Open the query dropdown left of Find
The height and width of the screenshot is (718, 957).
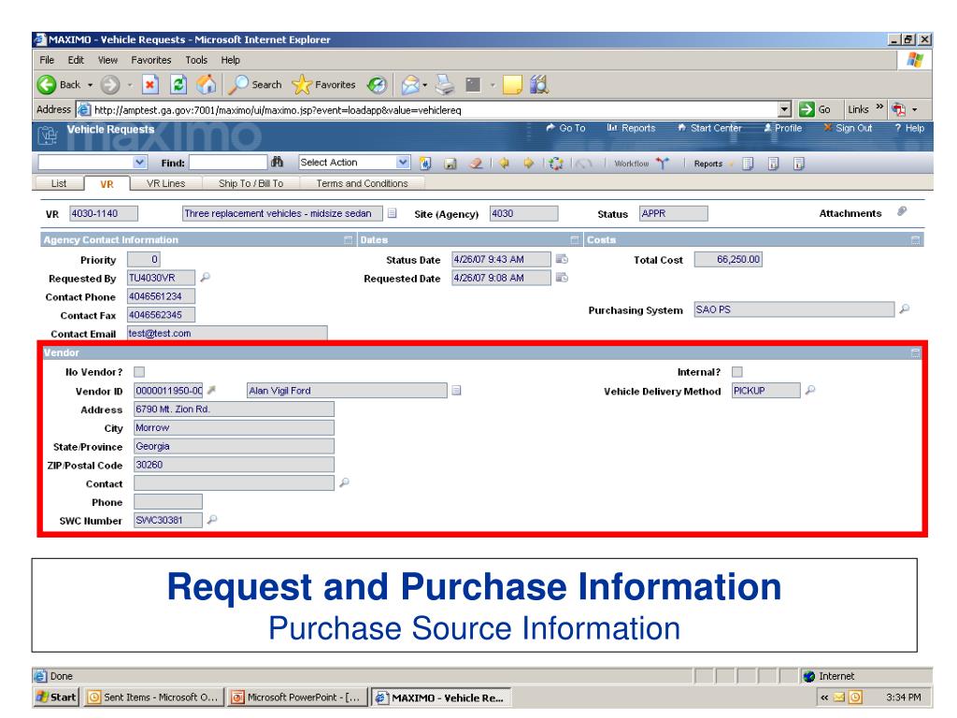140,163
